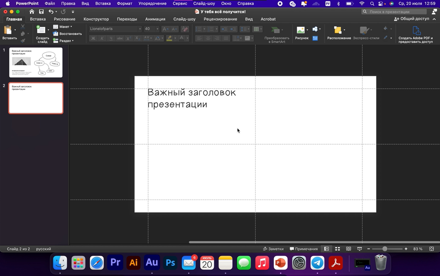Click the Общий доступ share button
440x276 pixels.
click(411, 19)
